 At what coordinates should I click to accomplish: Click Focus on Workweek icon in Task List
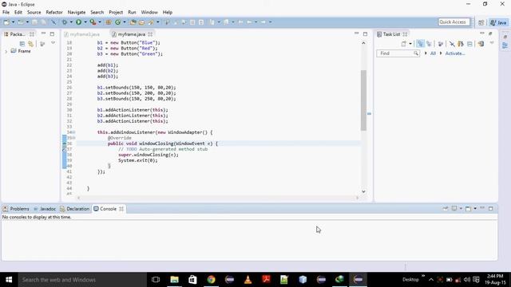point(441,44)
